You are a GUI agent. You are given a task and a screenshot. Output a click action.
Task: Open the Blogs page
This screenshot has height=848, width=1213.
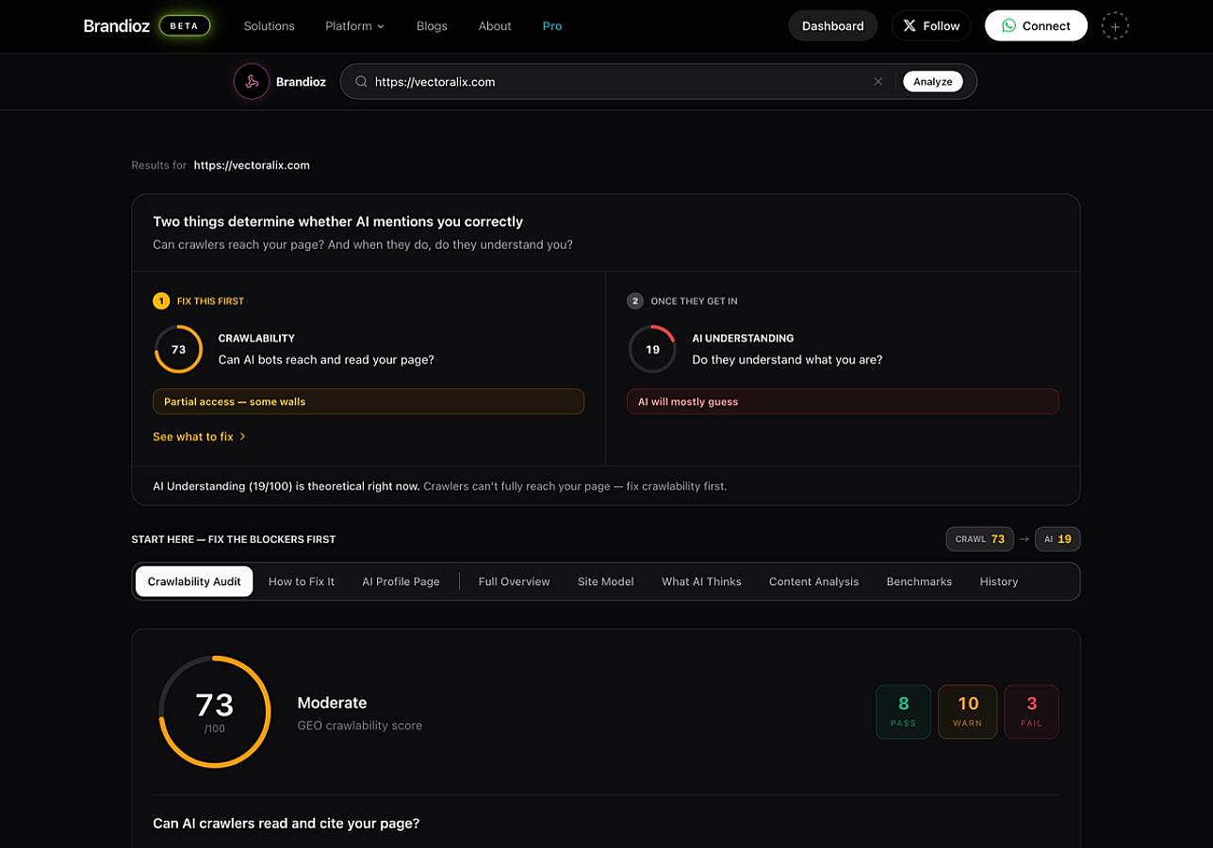coord(432,25)
